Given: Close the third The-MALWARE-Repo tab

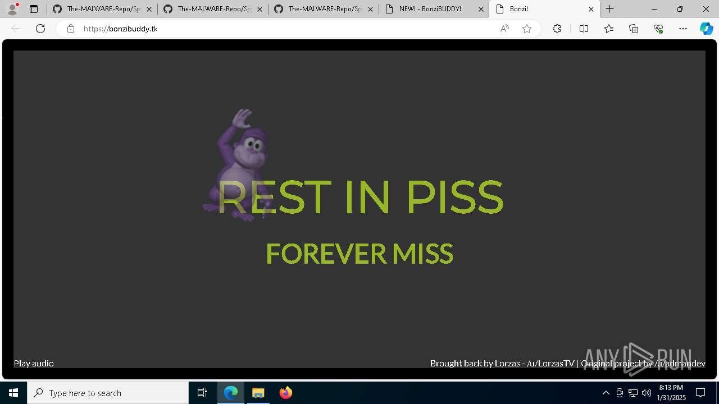Looking at the screenshot, I should click(370, 9).
